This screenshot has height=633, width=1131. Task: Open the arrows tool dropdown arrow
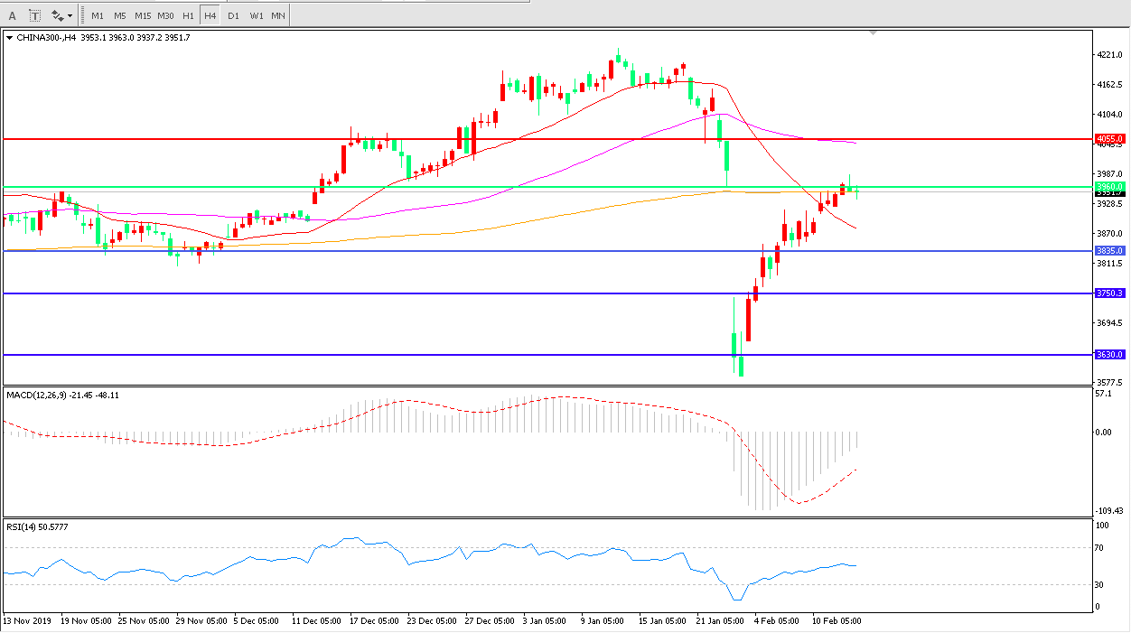(70, 15)
